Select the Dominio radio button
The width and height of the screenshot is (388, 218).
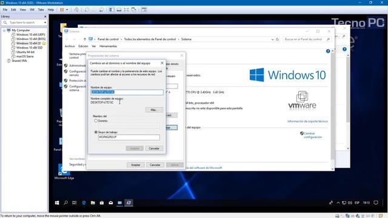96,121
